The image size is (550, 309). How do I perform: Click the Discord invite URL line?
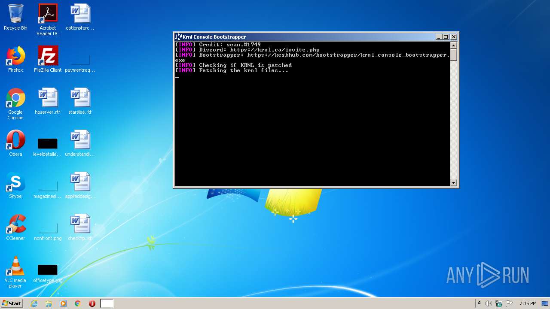247,50
